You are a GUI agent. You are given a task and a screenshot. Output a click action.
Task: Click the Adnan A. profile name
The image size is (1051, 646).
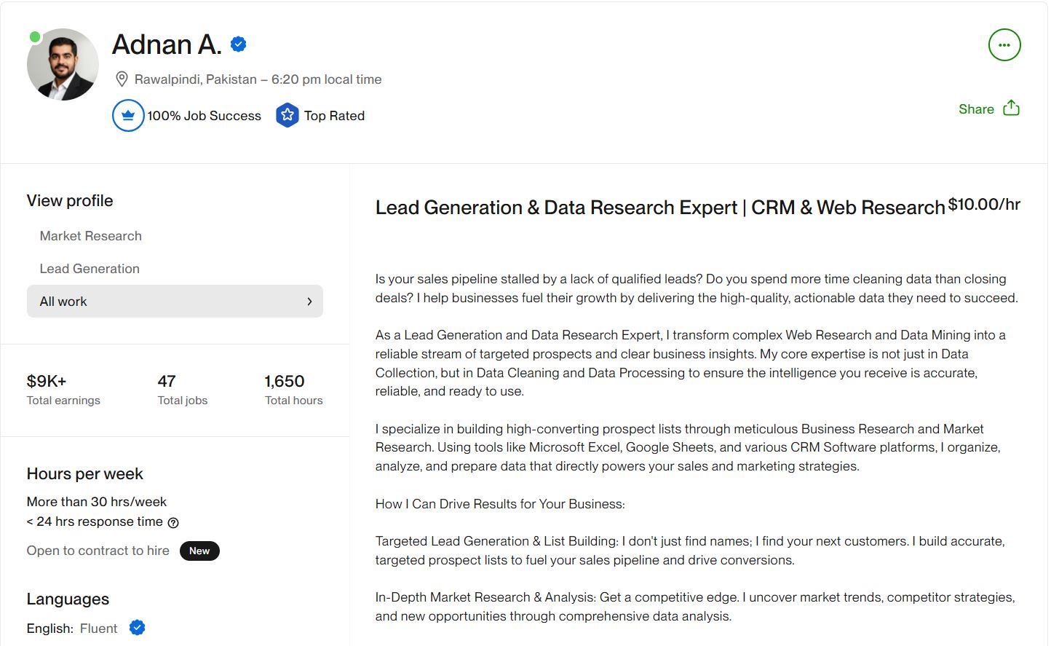[167, 45]
